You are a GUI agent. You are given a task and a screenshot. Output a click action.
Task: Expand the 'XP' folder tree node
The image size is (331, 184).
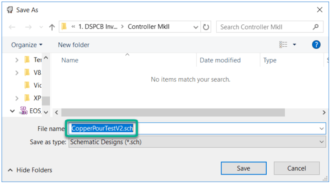pos(17,98)
